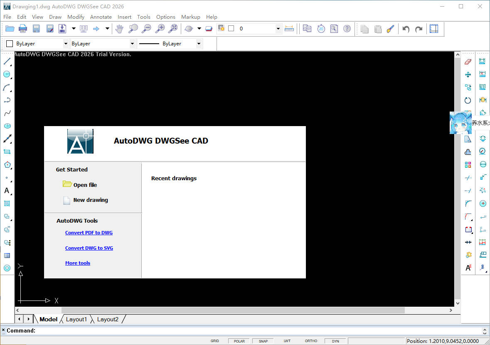This screenshot has width=490, height=345.
Task: Open the Draw menu
Action: click(x=55, y=17)
